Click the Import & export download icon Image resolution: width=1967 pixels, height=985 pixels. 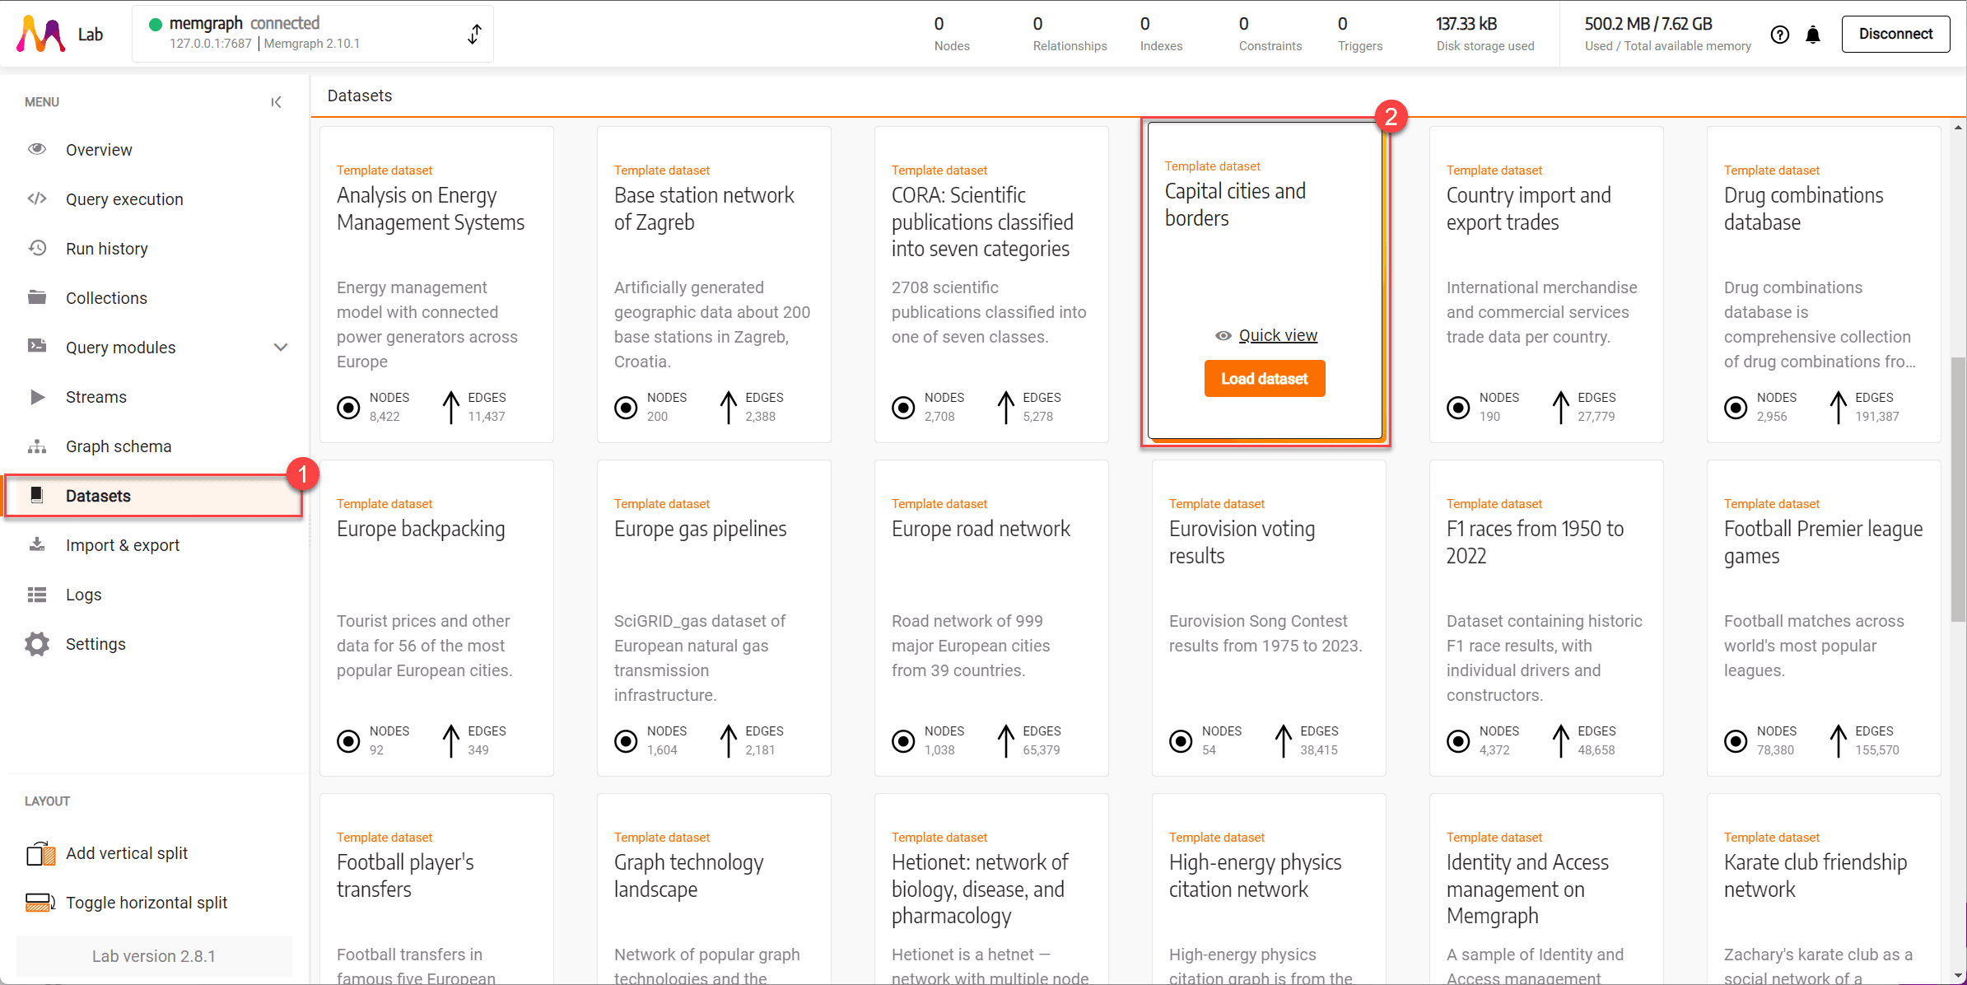(x=37, y=544)
